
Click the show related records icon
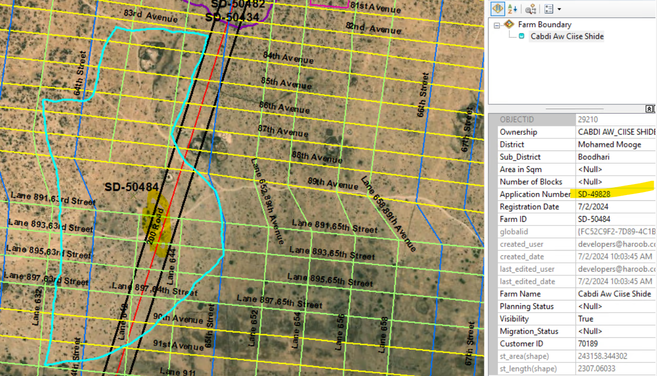(x=530, y=9)
